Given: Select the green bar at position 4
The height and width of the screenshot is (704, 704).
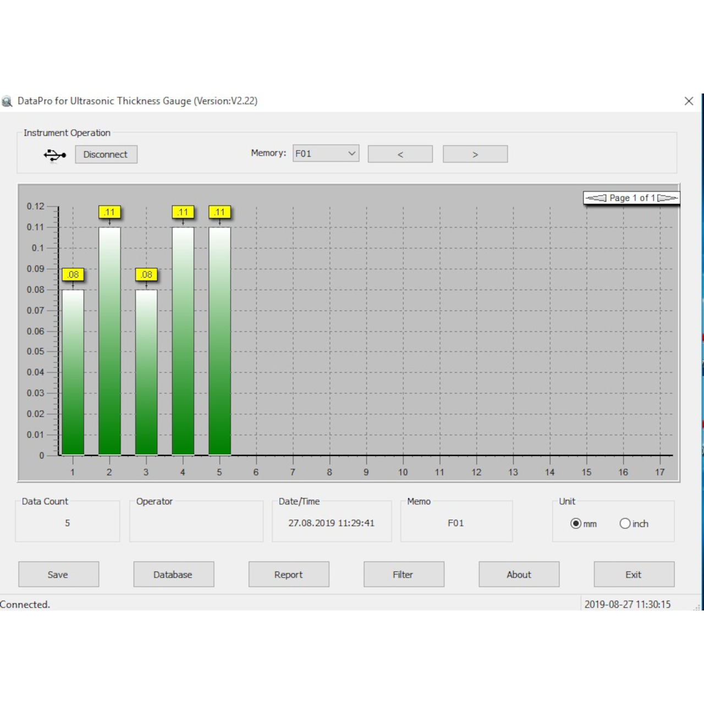Looking at the screenshot, I should (183, 341).
